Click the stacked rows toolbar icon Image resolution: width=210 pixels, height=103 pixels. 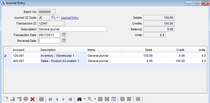click(138, 99)
